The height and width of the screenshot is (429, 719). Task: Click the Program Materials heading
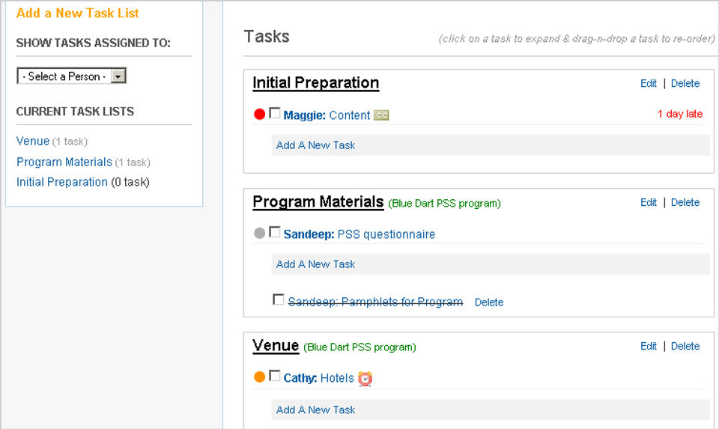pos(318,202)
